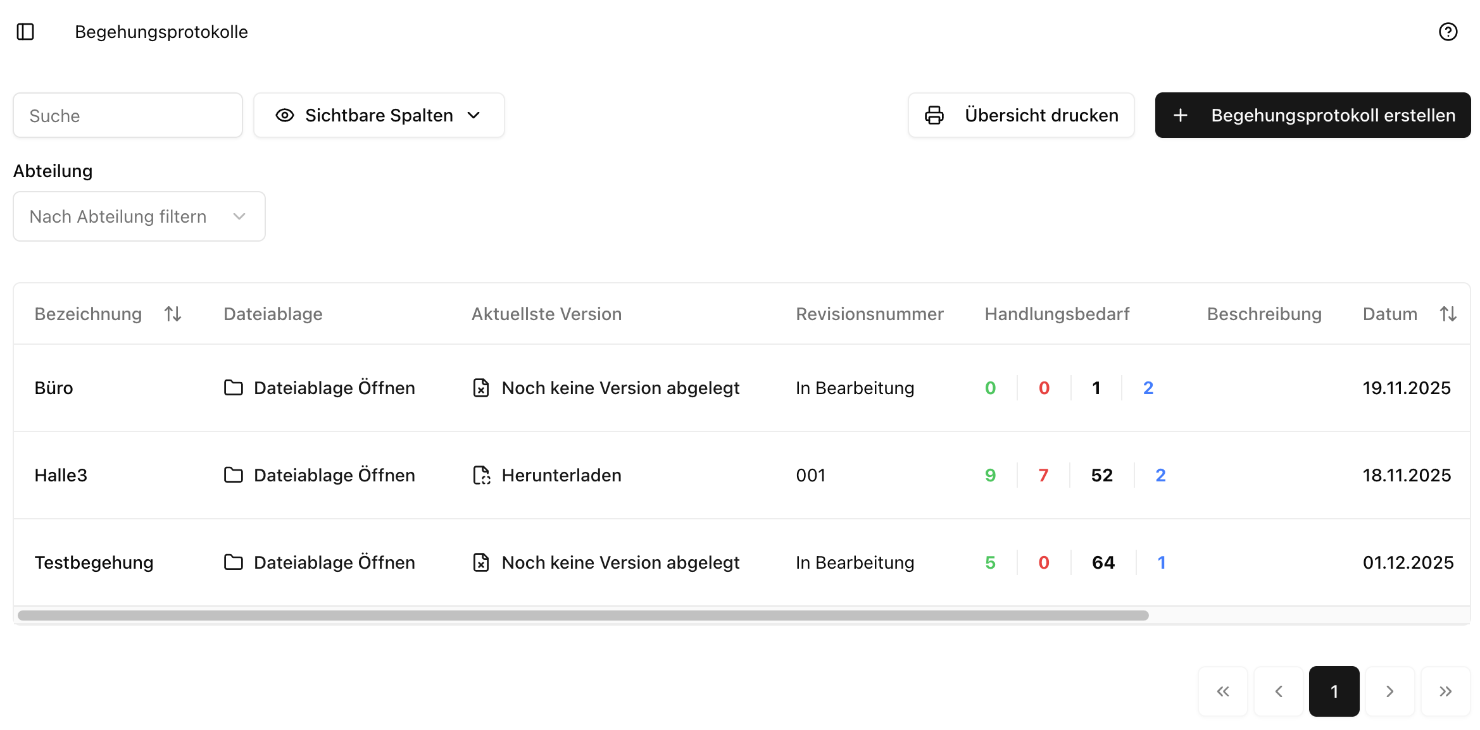Click the eye icon in Sichtbare Spalten
This screenshot has width=1480, height=730.
(x=285, y=115)
